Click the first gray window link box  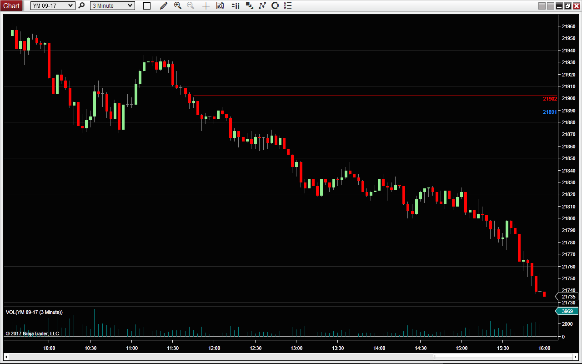coord(542,6)
